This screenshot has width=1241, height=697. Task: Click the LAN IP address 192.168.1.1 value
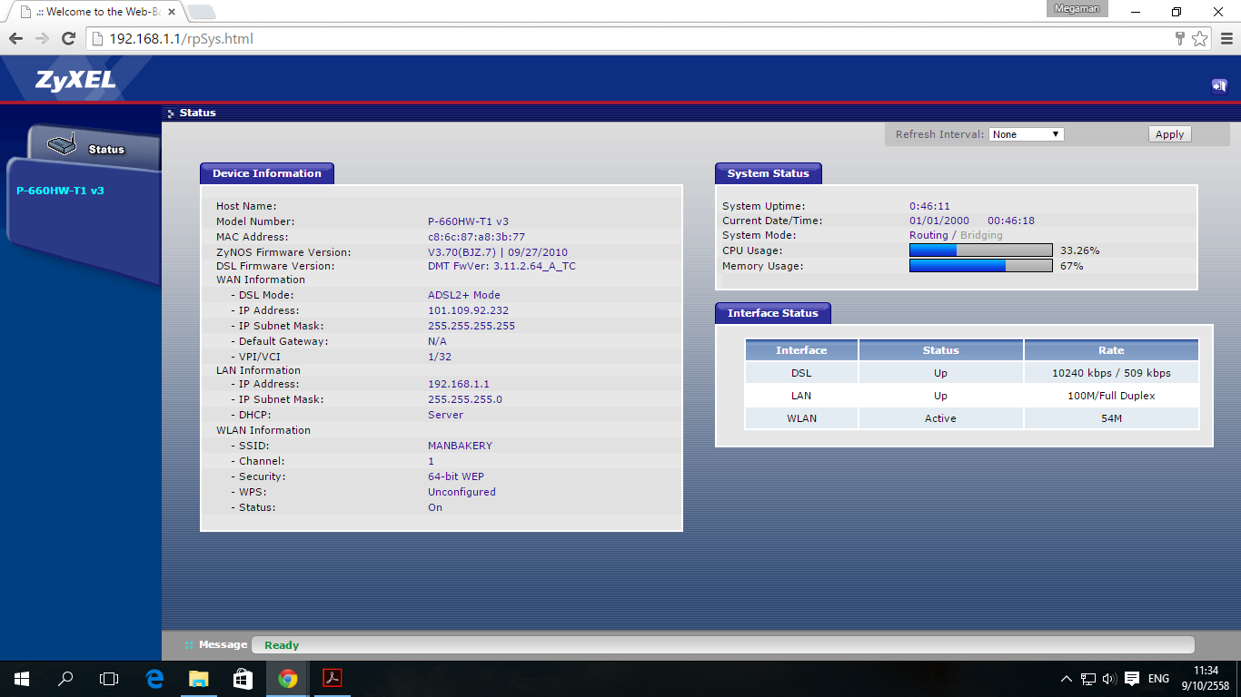click(x=459, y=384)
